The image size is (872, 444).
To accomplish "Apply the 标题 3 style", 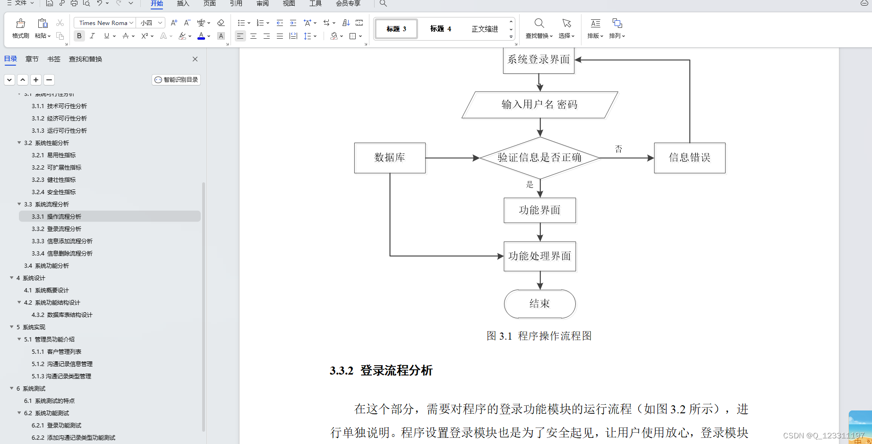I will click(396, 29).
